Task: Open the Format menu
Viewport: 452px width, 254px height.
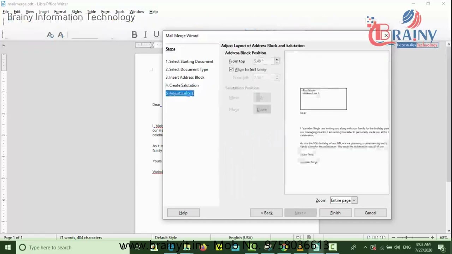Action: click(x=60, y=12)
